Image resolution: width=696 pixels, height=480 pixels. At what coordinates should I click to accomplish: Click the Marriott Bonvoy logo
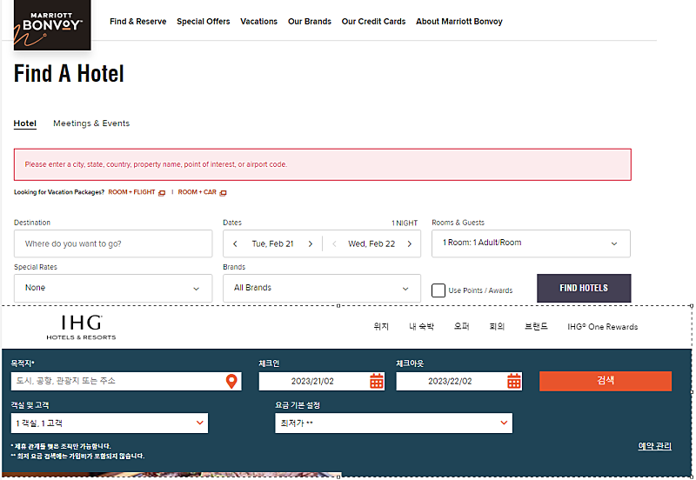pos(52,25)
